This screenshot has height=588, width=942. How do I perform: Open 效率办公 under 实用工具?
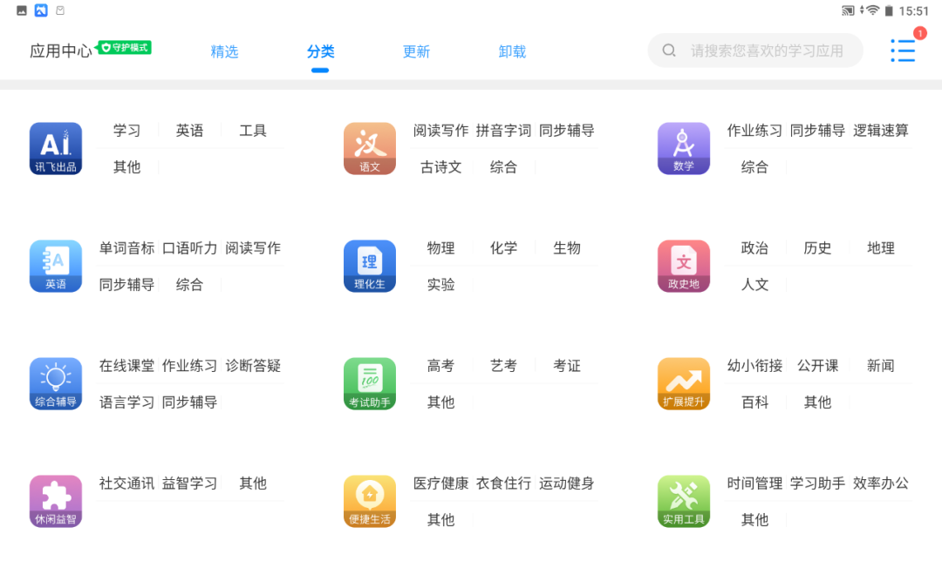click(881, 483)
